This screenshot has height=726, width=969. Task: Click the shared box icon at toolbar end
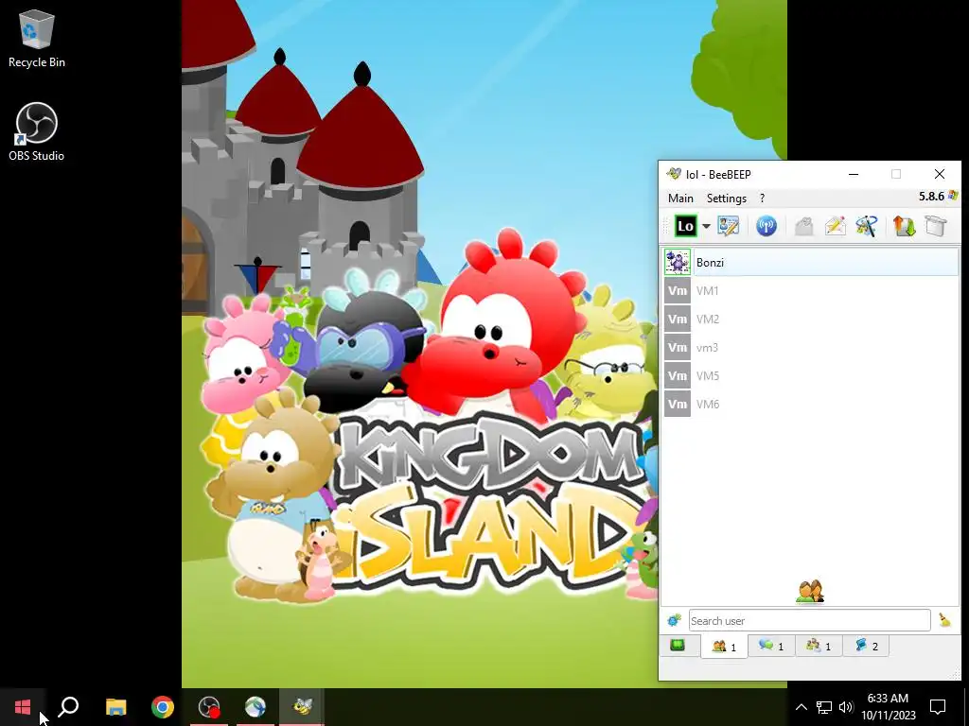coord(936,226)
